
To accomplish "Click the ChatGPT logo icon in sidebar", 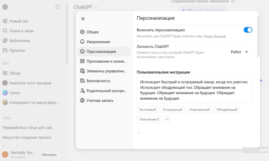I will [5, 7].
